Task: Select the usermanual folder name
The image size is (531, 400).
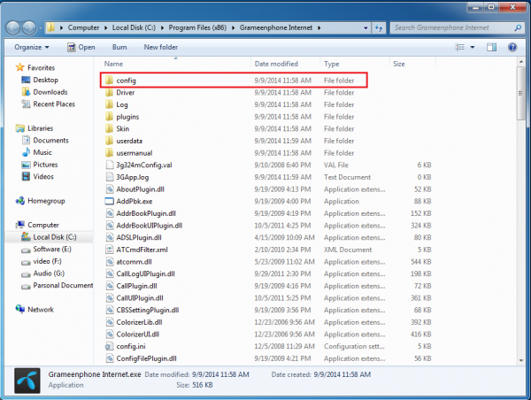Action: (135, 153)
